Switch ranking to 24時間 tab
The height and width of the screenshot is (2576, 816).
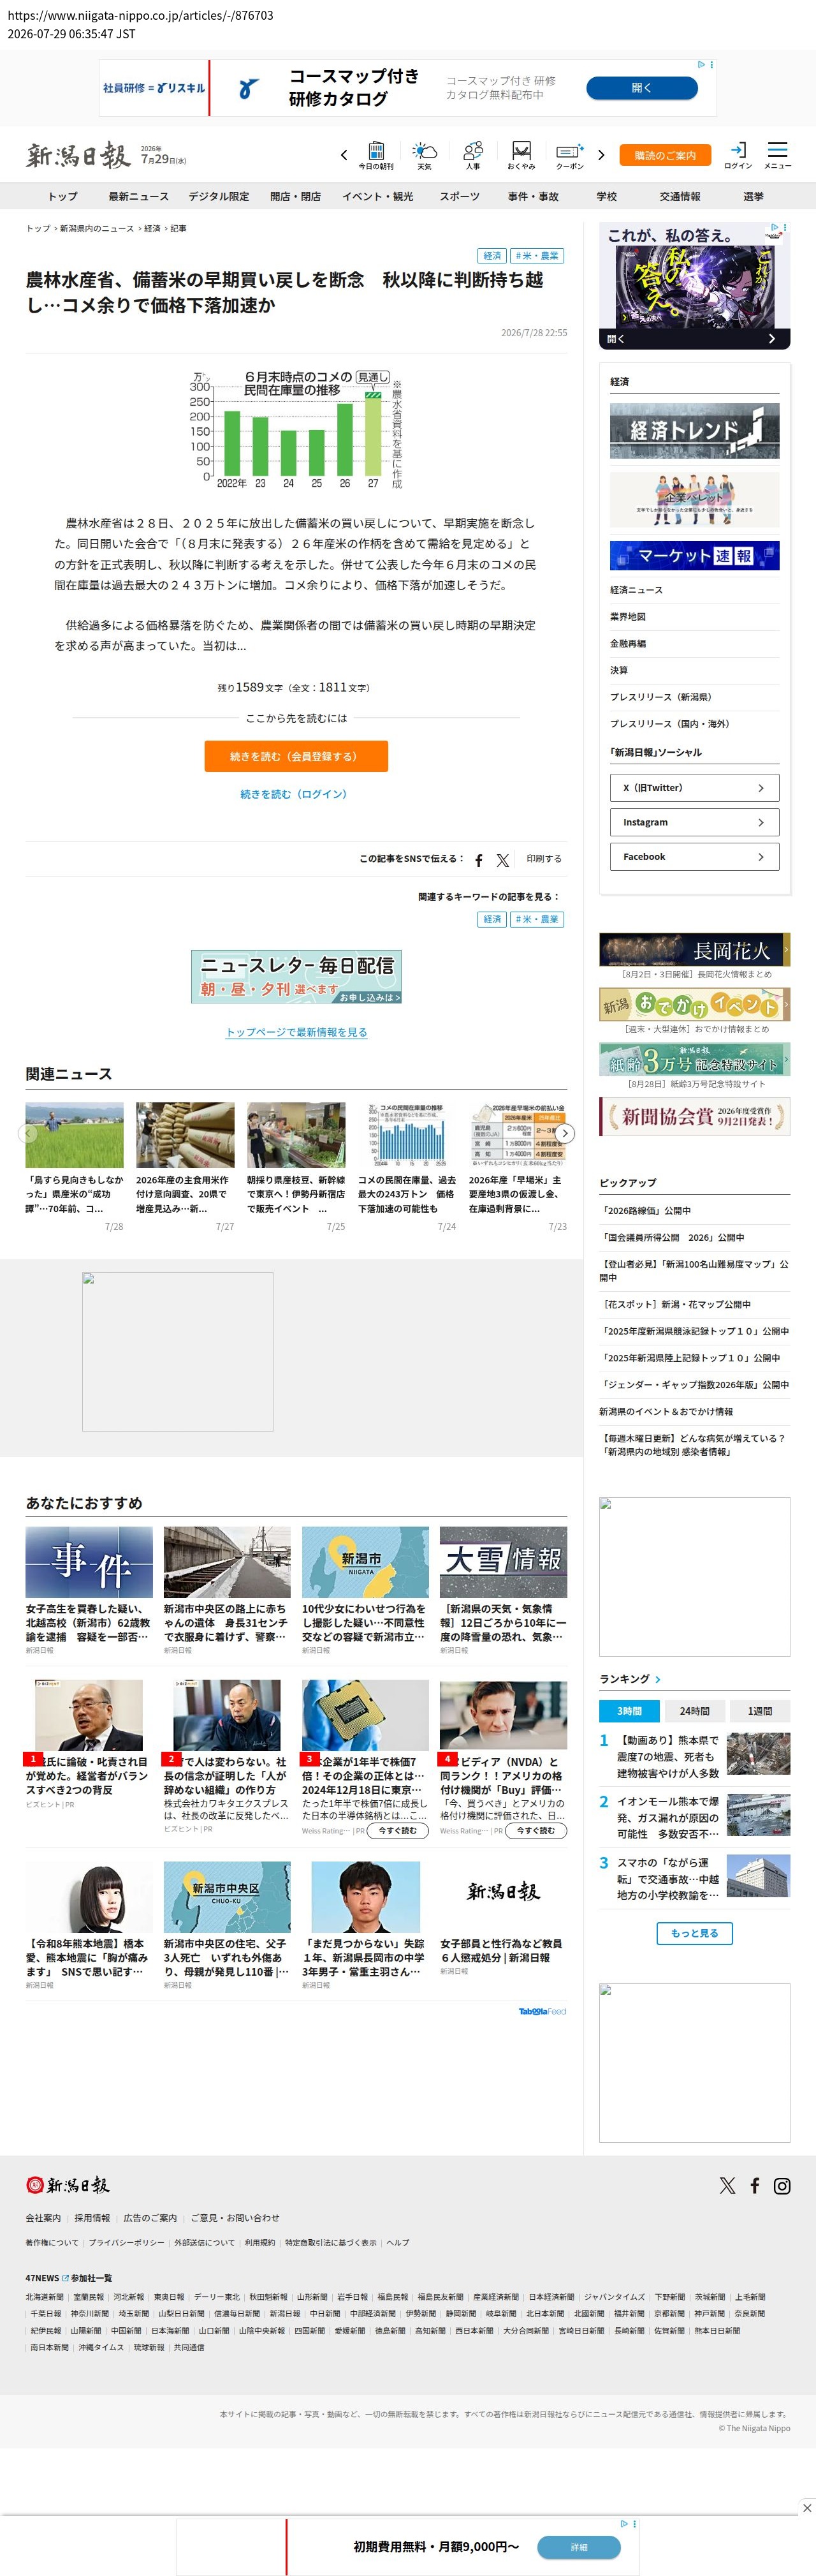coord(694,1711)
